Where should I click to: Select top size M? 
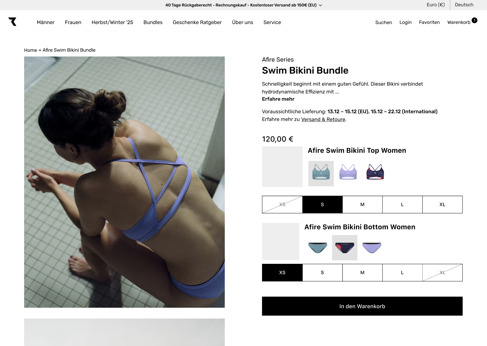click(362, 205)
